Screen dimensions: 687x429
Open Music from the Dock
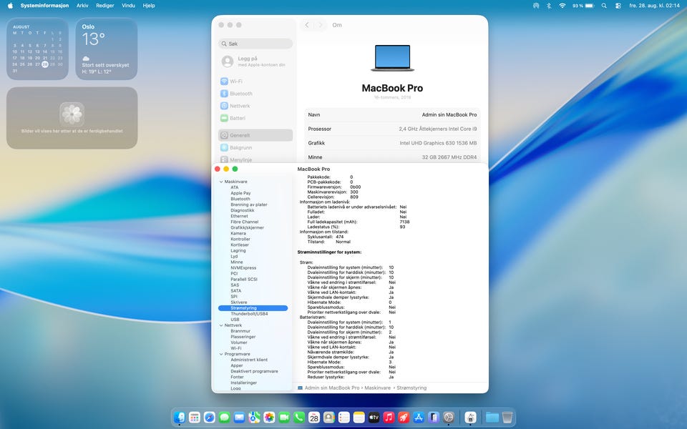click(389, 418)
